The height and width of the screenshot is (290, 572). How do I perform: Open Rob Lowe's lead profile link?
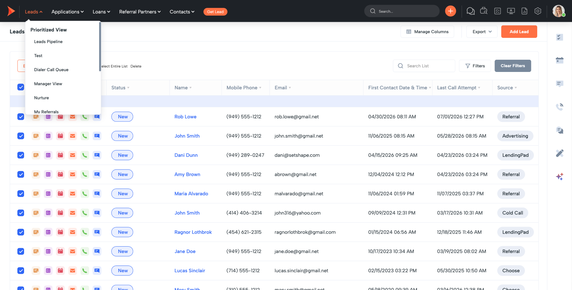(185, 117)
